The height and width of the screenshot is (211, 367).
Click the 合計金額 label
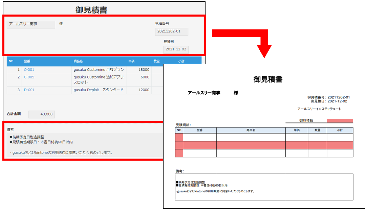(14, 114)
